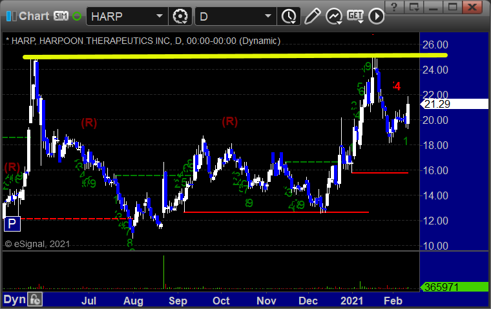Click the Oct label on time axis
The width and height of the screenshot is (491, 309).
[221, 301]
